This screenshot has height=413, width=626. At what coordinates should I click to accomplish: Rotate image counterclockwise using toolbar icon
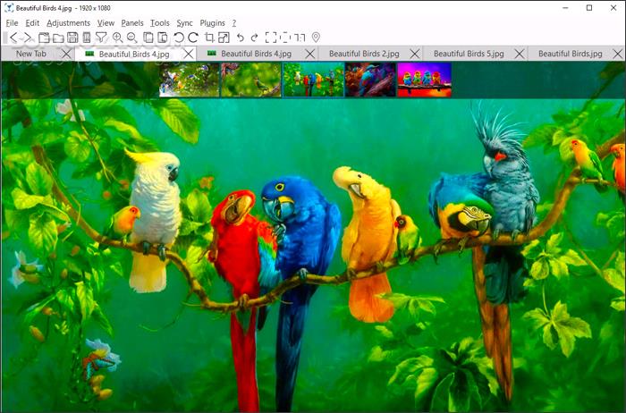click(178, 38)
